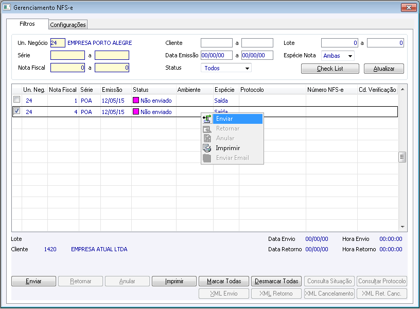The height and width of the screenshot is (309, 420).
Task: Click magenta status square of Nota Fiscal 4
Action: tap(136, 111)
